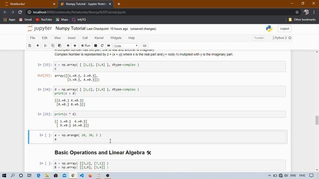This screenshot has height=179, width=319.
Task: Click into the In [33] code cell
Action: pos(169,67)
